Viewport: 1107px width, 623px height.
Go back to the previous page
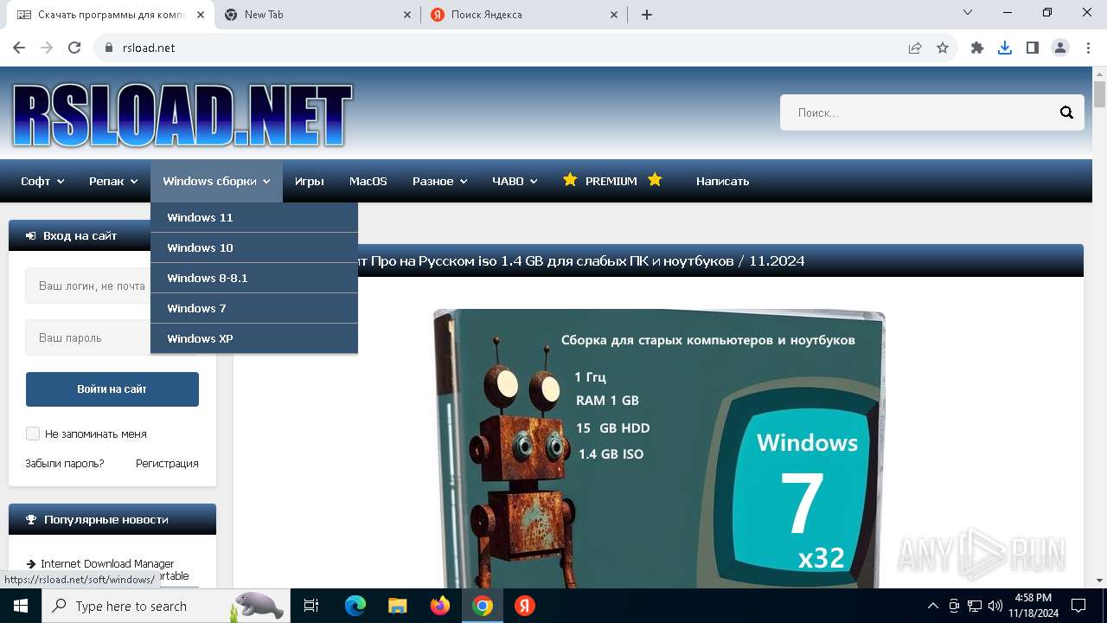pyautogui.click(x=19, y=48)
